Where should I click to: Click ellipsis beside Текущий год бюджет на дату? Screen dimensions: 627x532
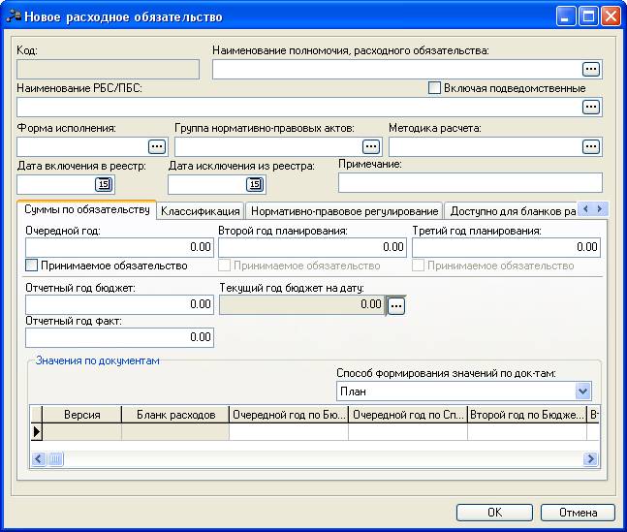tap(396, 306)
